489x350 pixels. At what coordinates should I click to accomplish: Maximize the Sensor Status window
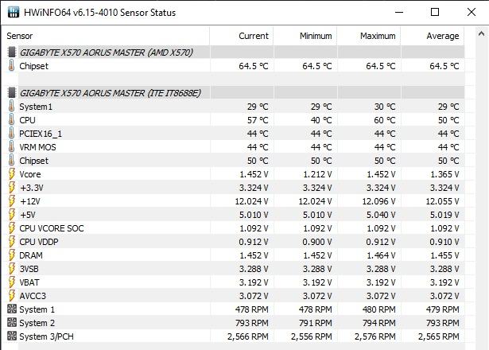pos(435,12)
